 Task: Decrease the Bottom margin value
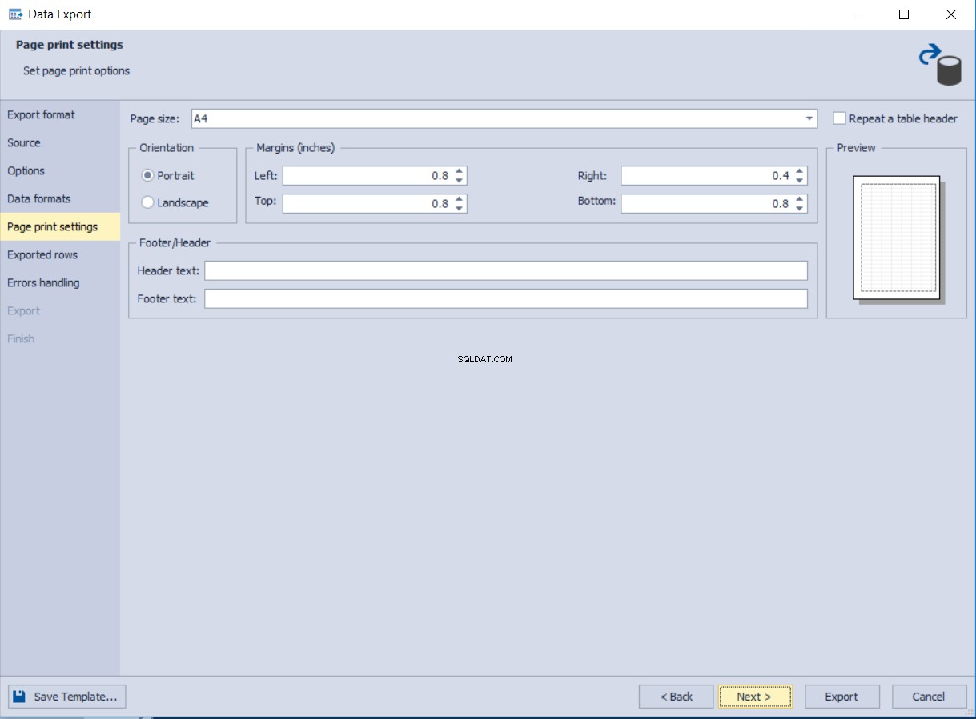[x=801, y=209]
